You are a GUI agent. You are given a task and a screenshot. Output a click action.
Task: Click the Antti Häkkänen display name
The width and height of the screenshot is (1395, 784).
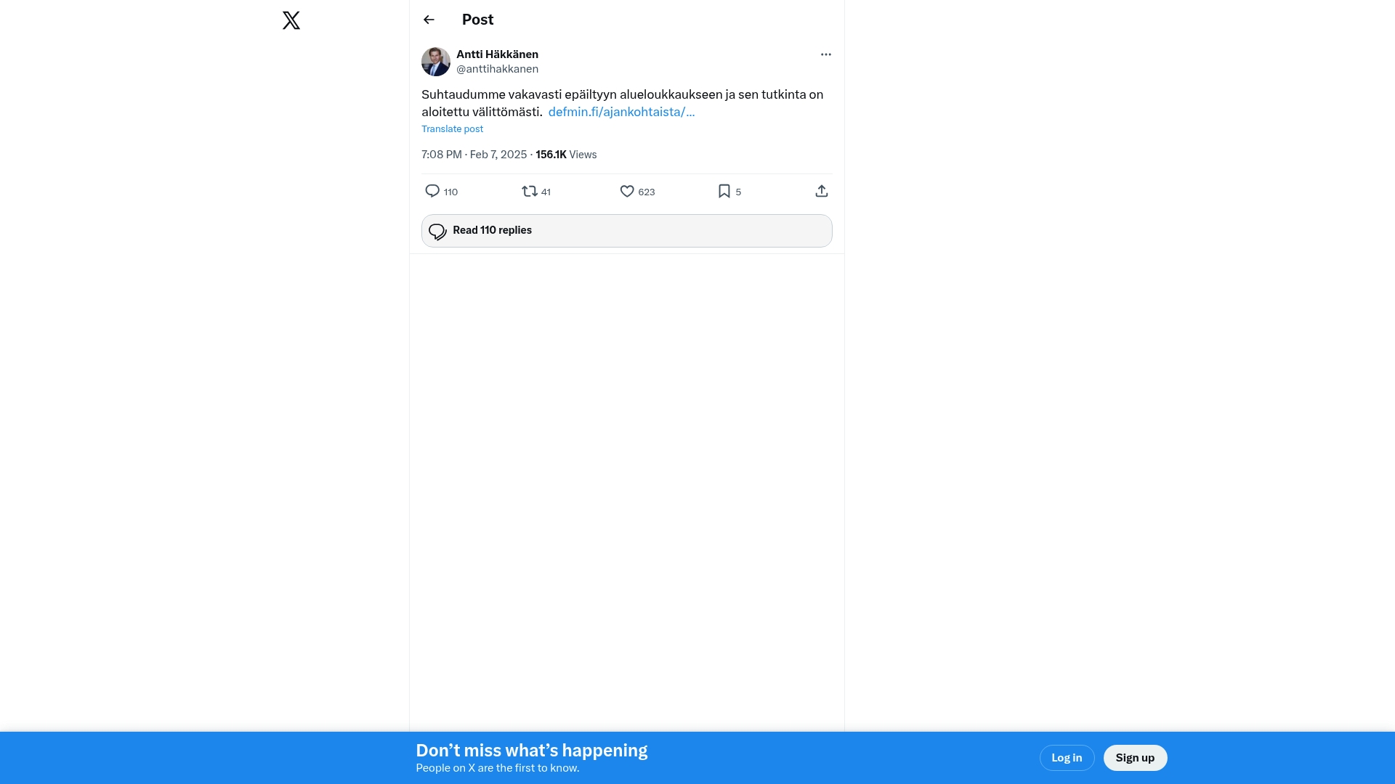[497, 54]
